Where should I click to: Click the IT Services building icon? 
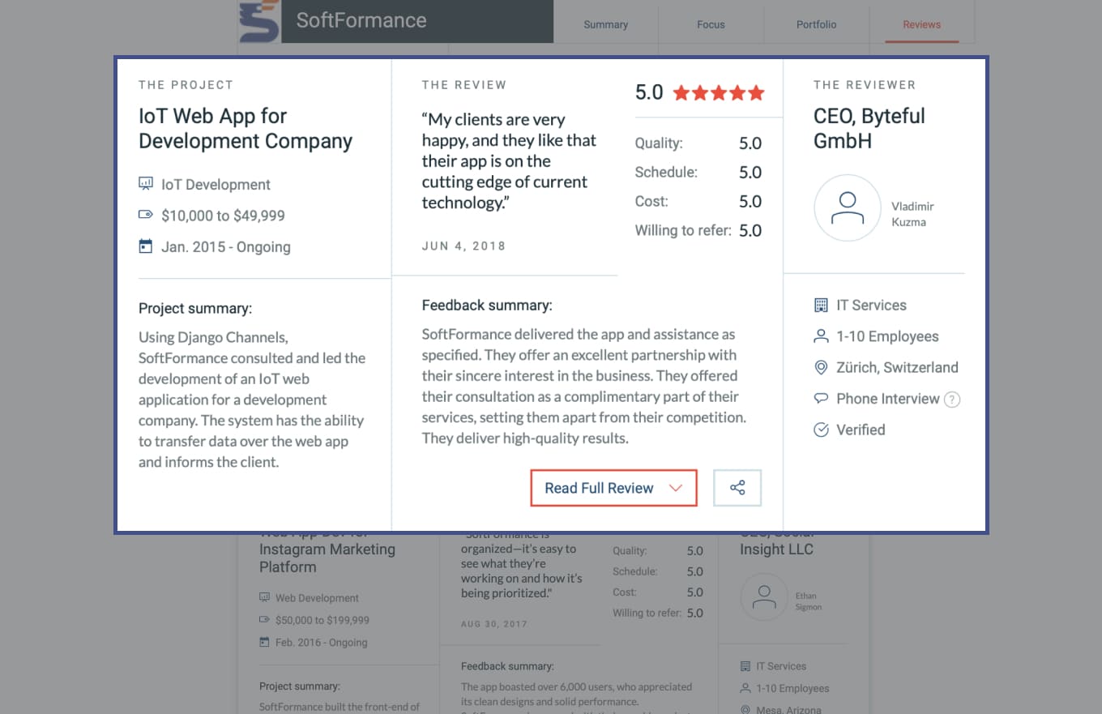tap(821, 306)
